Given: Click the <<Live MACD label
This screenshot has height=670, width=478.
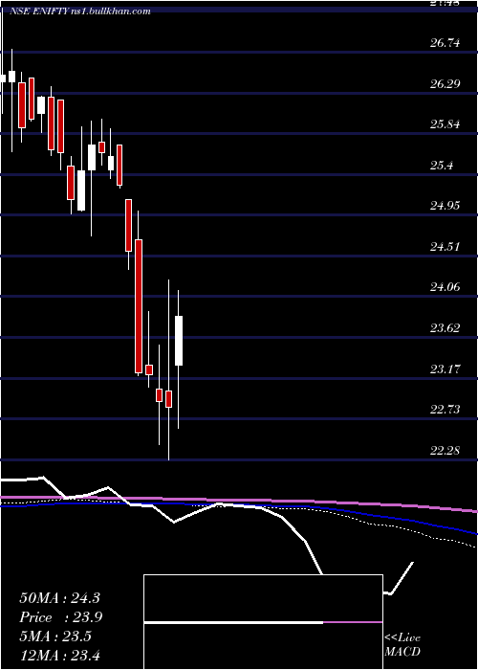Looking at the screenshot, I should click(x=402, y=645).
